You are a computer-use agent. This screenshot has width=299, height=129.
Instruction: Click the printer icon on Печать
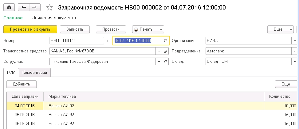tap(136, 29)
